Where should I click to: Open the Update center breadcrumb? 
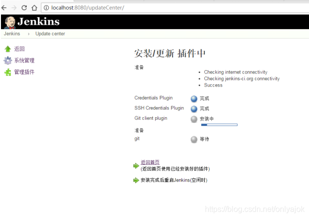(50, 34)
